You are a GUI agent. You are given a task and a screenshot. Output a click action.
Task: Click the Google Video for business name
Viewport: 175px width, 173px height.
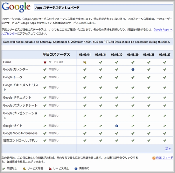pos(20,133)
